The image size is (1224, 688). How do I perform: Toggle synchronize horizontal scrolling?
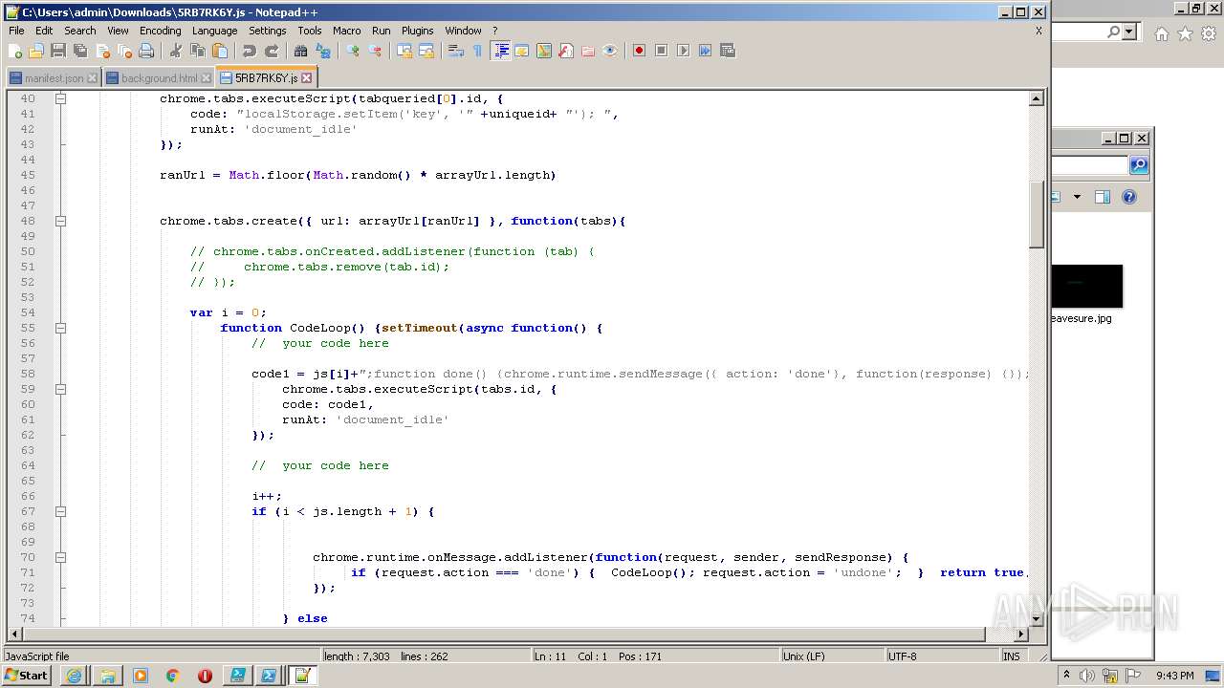pos(426,51)
